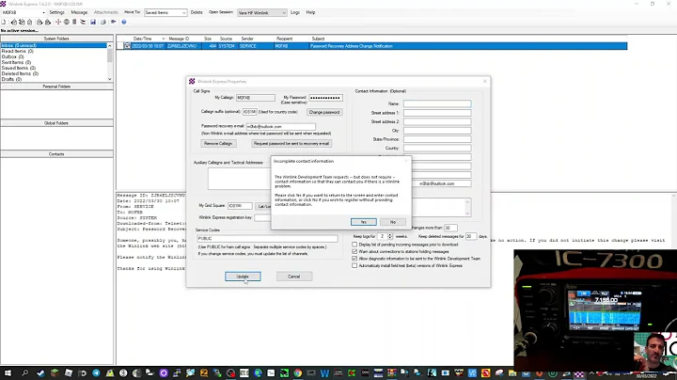Click the Street address 1 field
This screenshot has height=380, width=677.
[x=437, y=113]
